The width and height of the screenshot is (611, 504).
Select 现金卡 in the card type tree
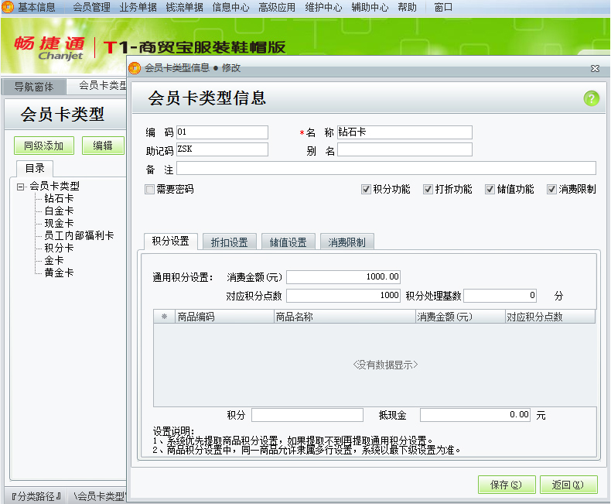click(59, 223)
